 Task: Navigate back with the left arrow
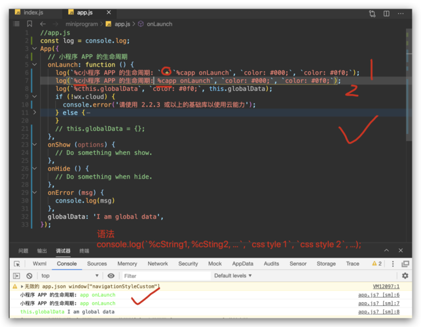[x=43, y=24]
